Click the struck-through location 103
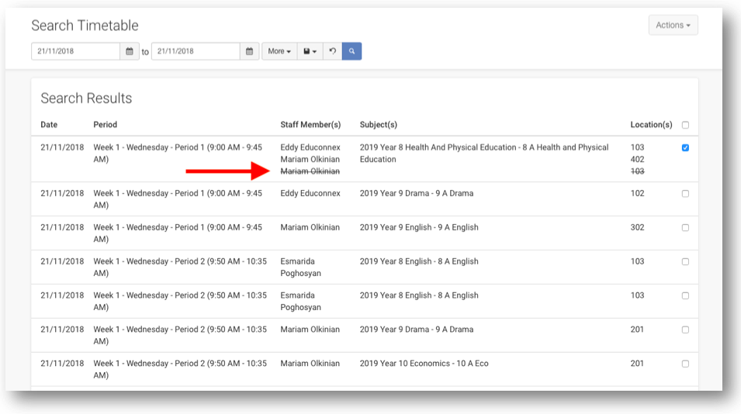This screenshot has width=741, height=414. [x=637, y=171]
